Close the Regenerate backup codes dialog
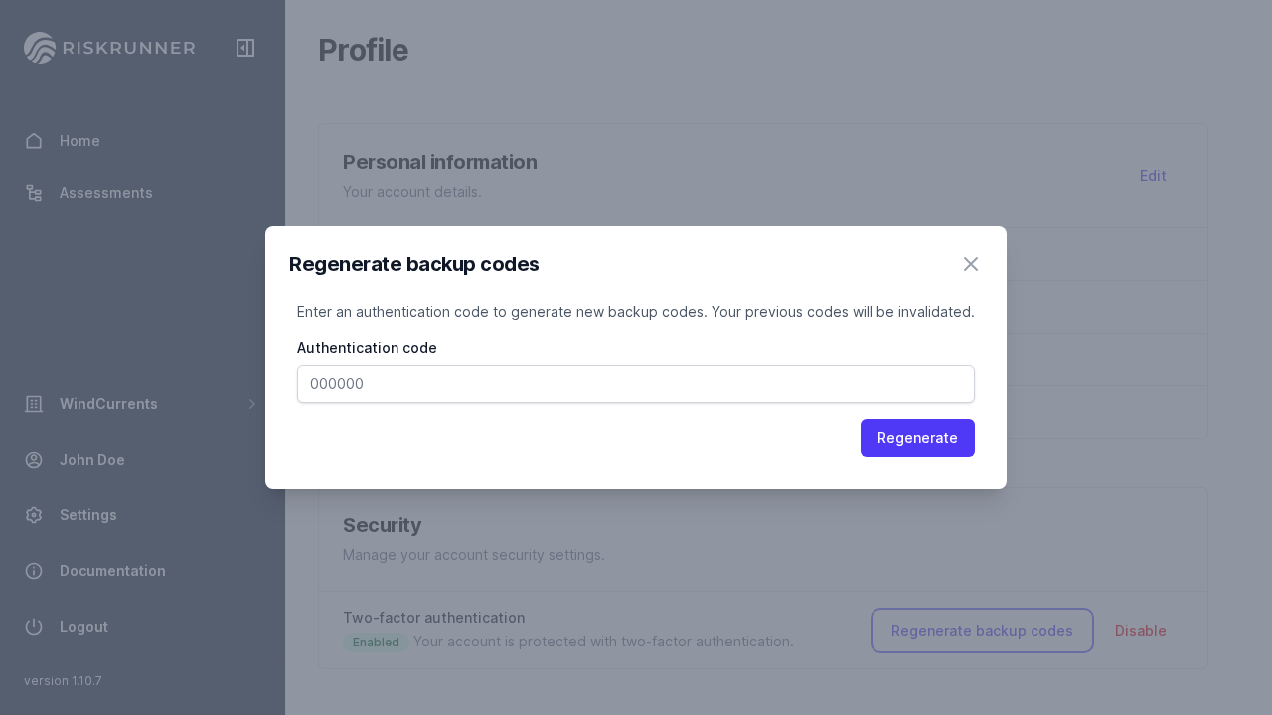 point(971,264)
